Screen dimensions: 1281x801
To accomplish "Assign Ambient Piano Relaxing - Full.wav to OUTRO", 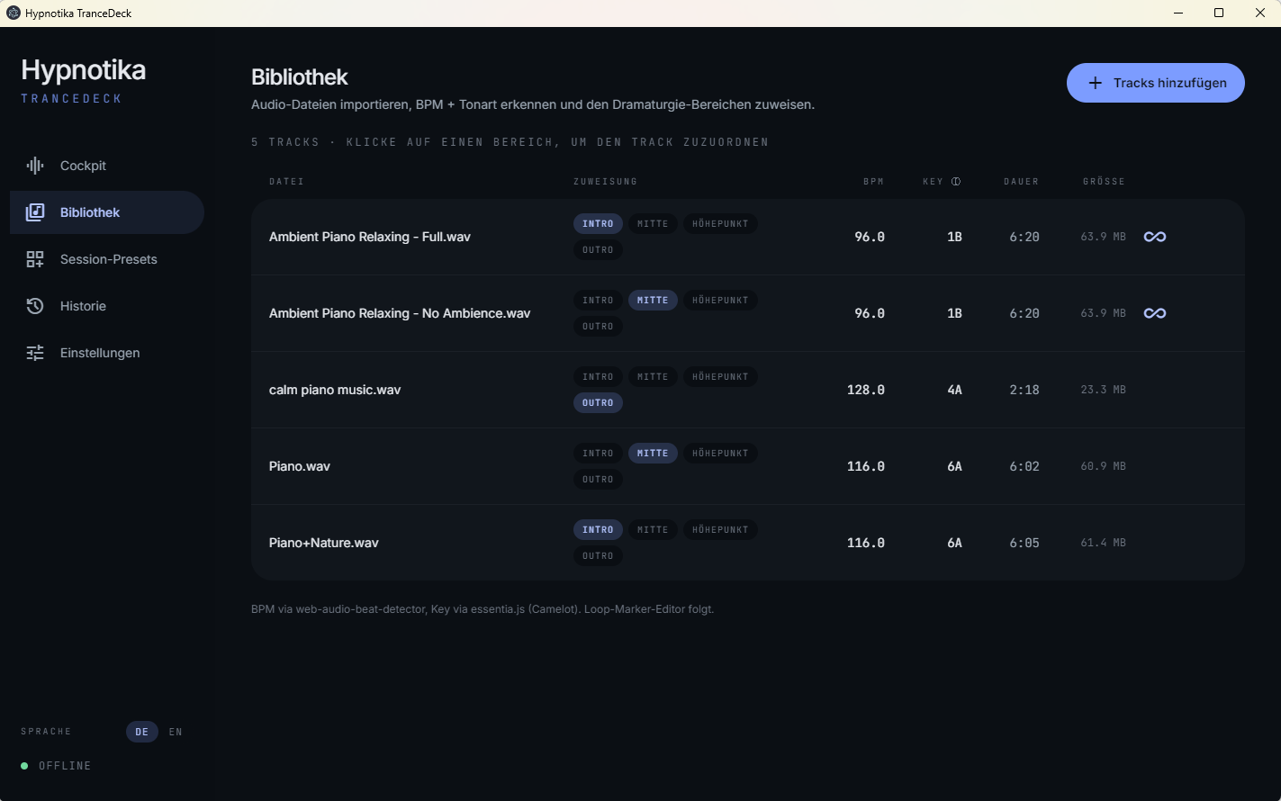I will point(598,249).
